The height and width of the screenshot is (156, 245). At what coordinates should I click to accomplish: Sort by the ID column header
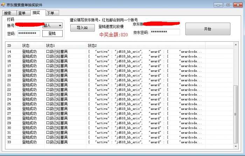tap(13, 45)
